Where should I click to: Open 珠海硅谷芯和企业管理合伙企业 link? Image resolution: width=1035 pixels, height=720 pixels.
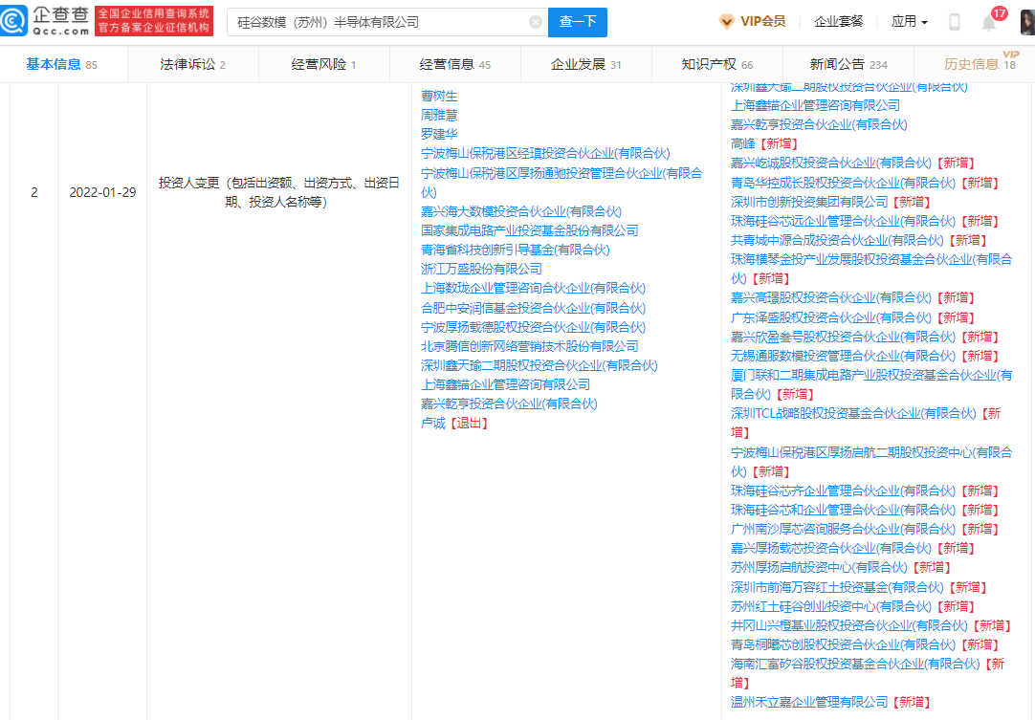click(843, 511)
